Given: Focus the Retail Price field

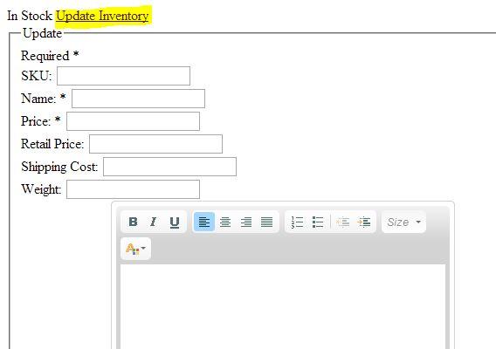Looking at the screenshot, I should coord(156,144).
